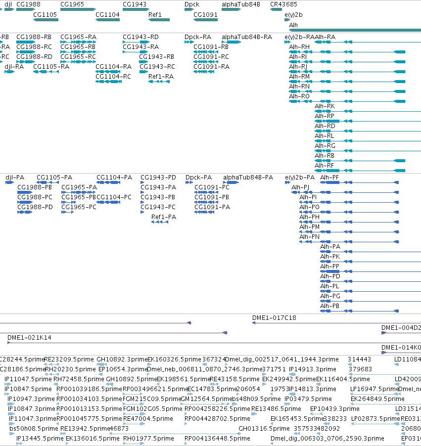Click protein label CG1988-PD
Screen dimensions: 421x446
35,207
